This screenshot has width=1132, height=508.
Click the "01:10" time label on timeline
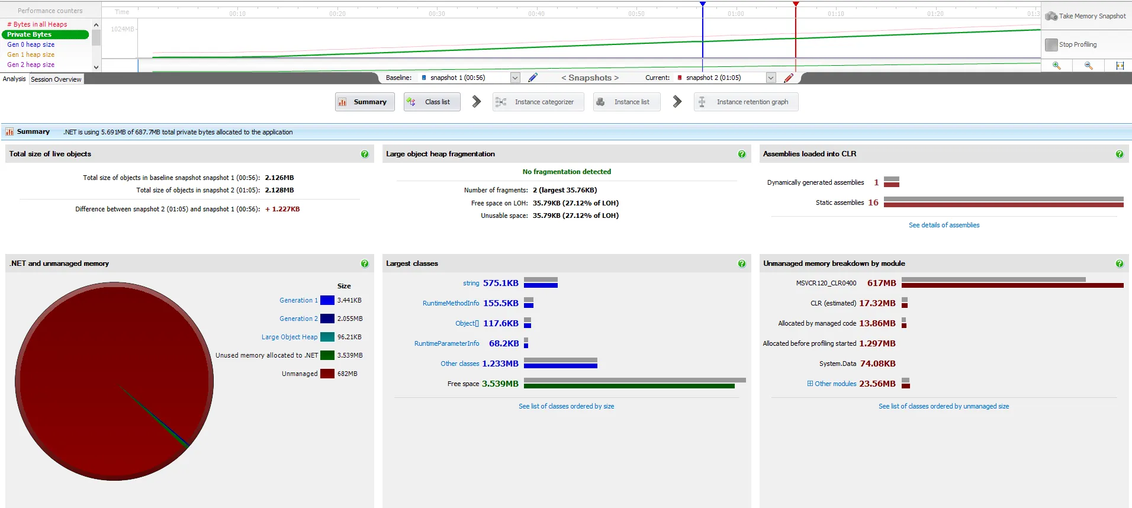coord(836,14)
